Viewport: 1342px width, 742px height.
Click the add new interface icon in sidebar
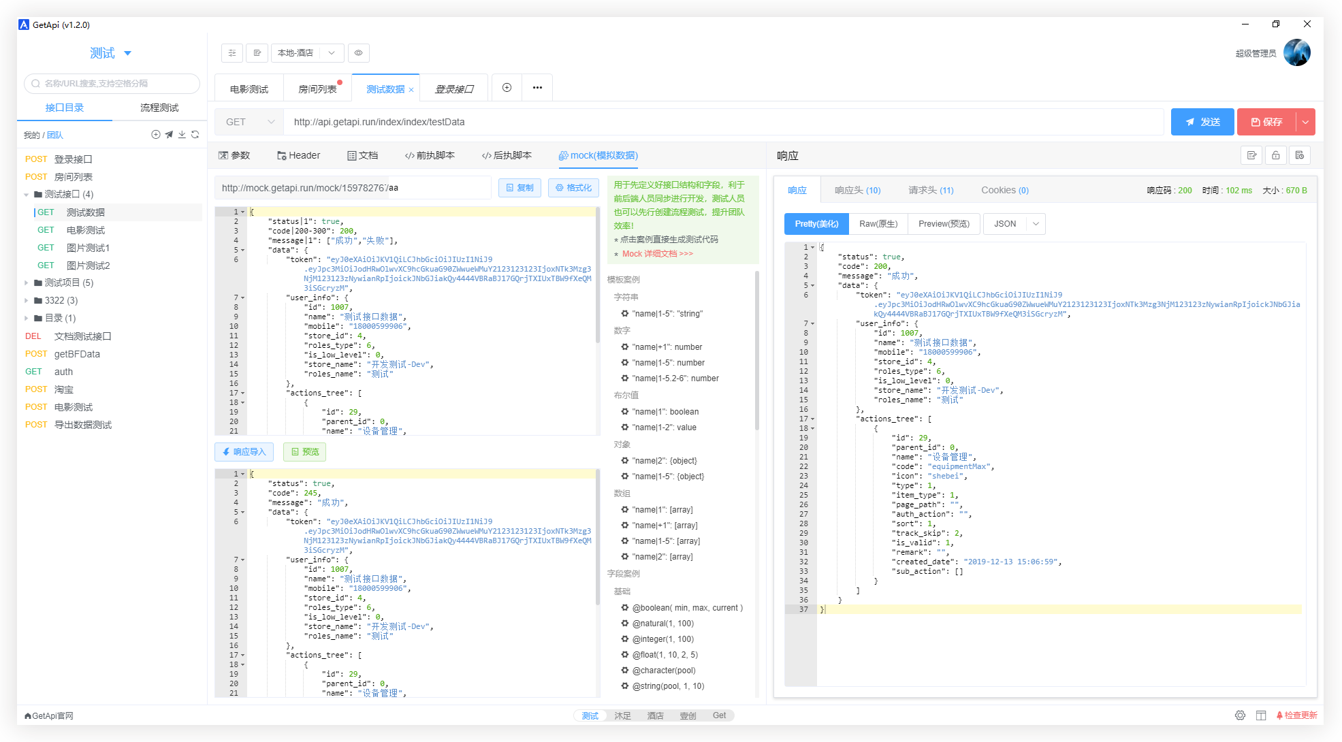155,135
